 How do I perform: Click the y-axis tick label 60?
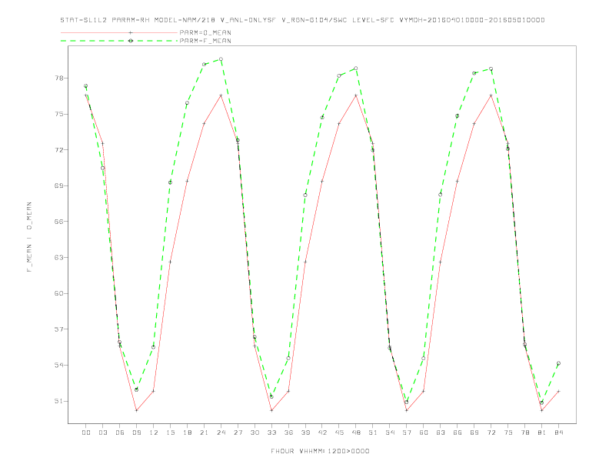[58, 293]
